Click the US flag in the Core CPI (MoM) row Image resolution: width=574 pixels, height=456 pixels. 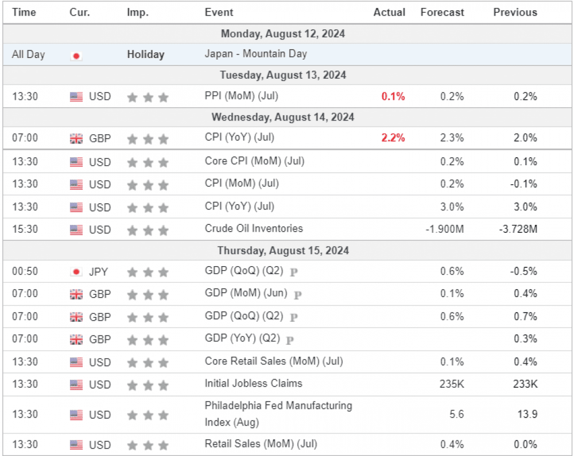[x=76, y=162]
